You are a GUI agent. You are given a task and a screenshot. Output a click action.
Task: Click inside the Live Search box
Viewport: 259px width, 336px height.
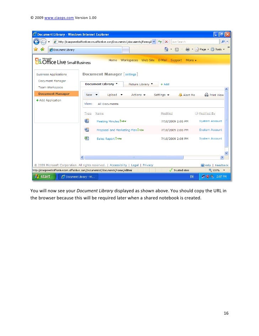point(195,42)
